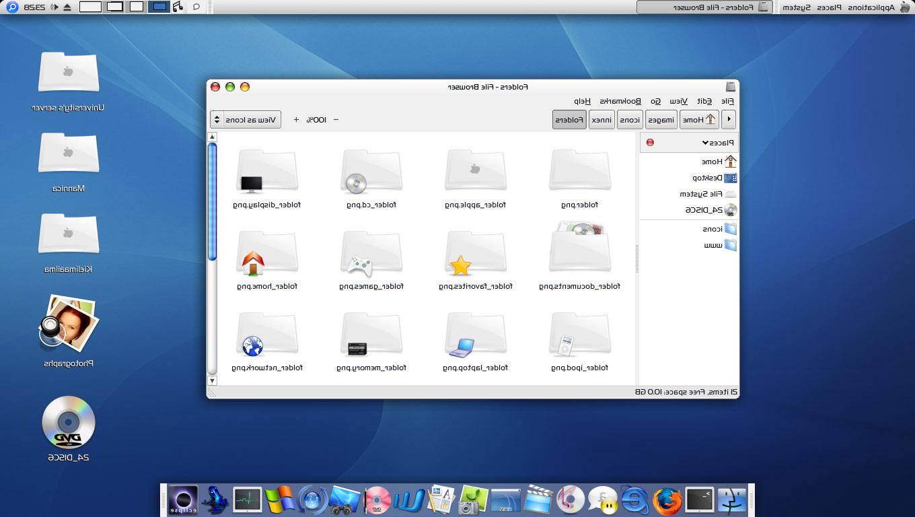Open the clapperboard movie dock icon
Viewport: 915px width, 517px height.
(x=538, y=500)
